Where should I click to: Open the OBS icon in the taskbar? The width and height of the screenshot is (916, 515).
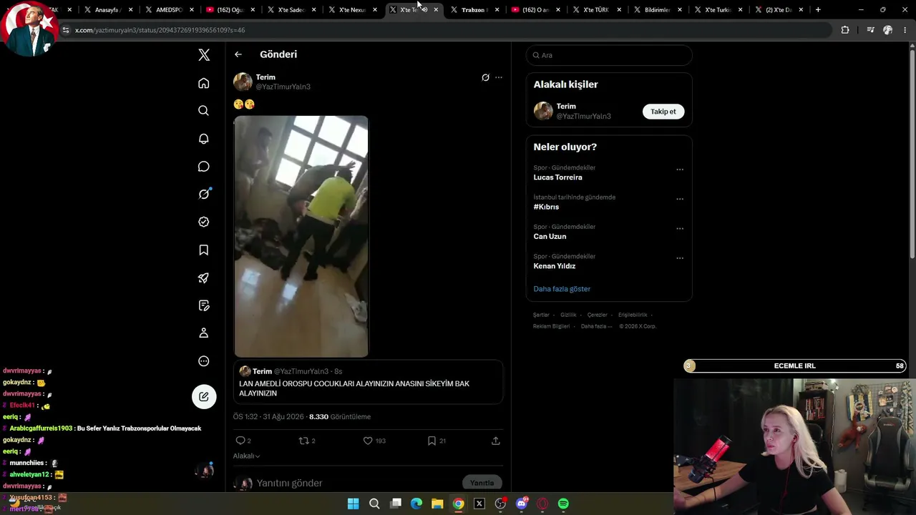[x=500, y=504]
